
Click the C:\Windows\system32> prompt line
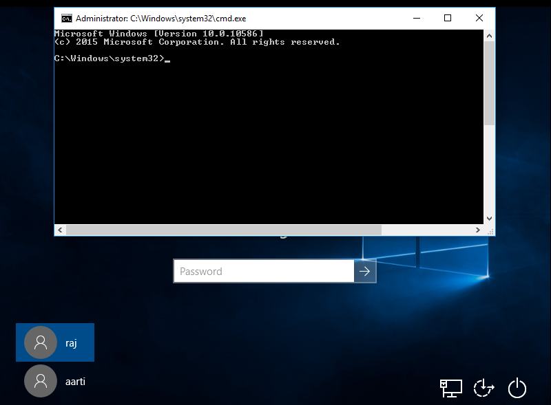[x=112, y=58]
